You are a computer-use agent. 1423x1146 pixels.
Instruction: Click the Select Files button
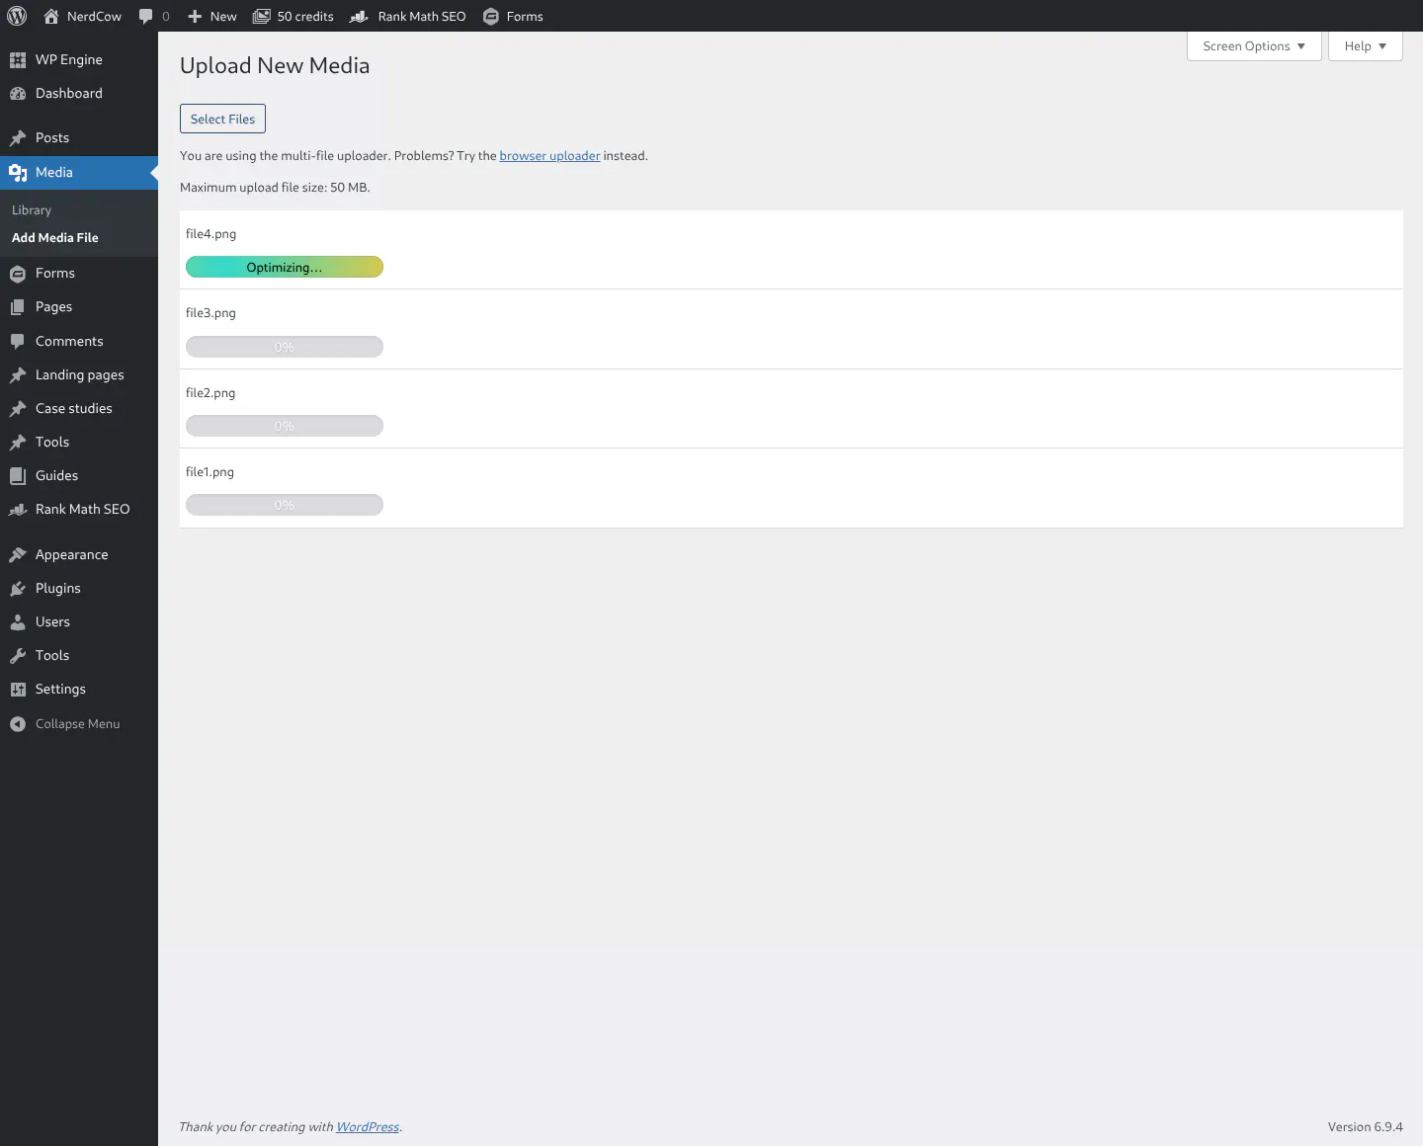(222, 119)
